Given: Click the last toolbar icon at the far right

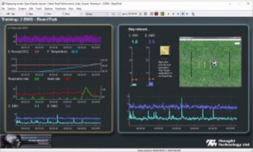Looking at the screenshot, I should 193,14.
